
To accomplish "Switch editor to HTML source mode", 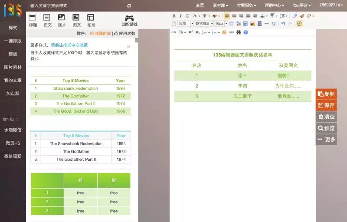I will (173, 32).
